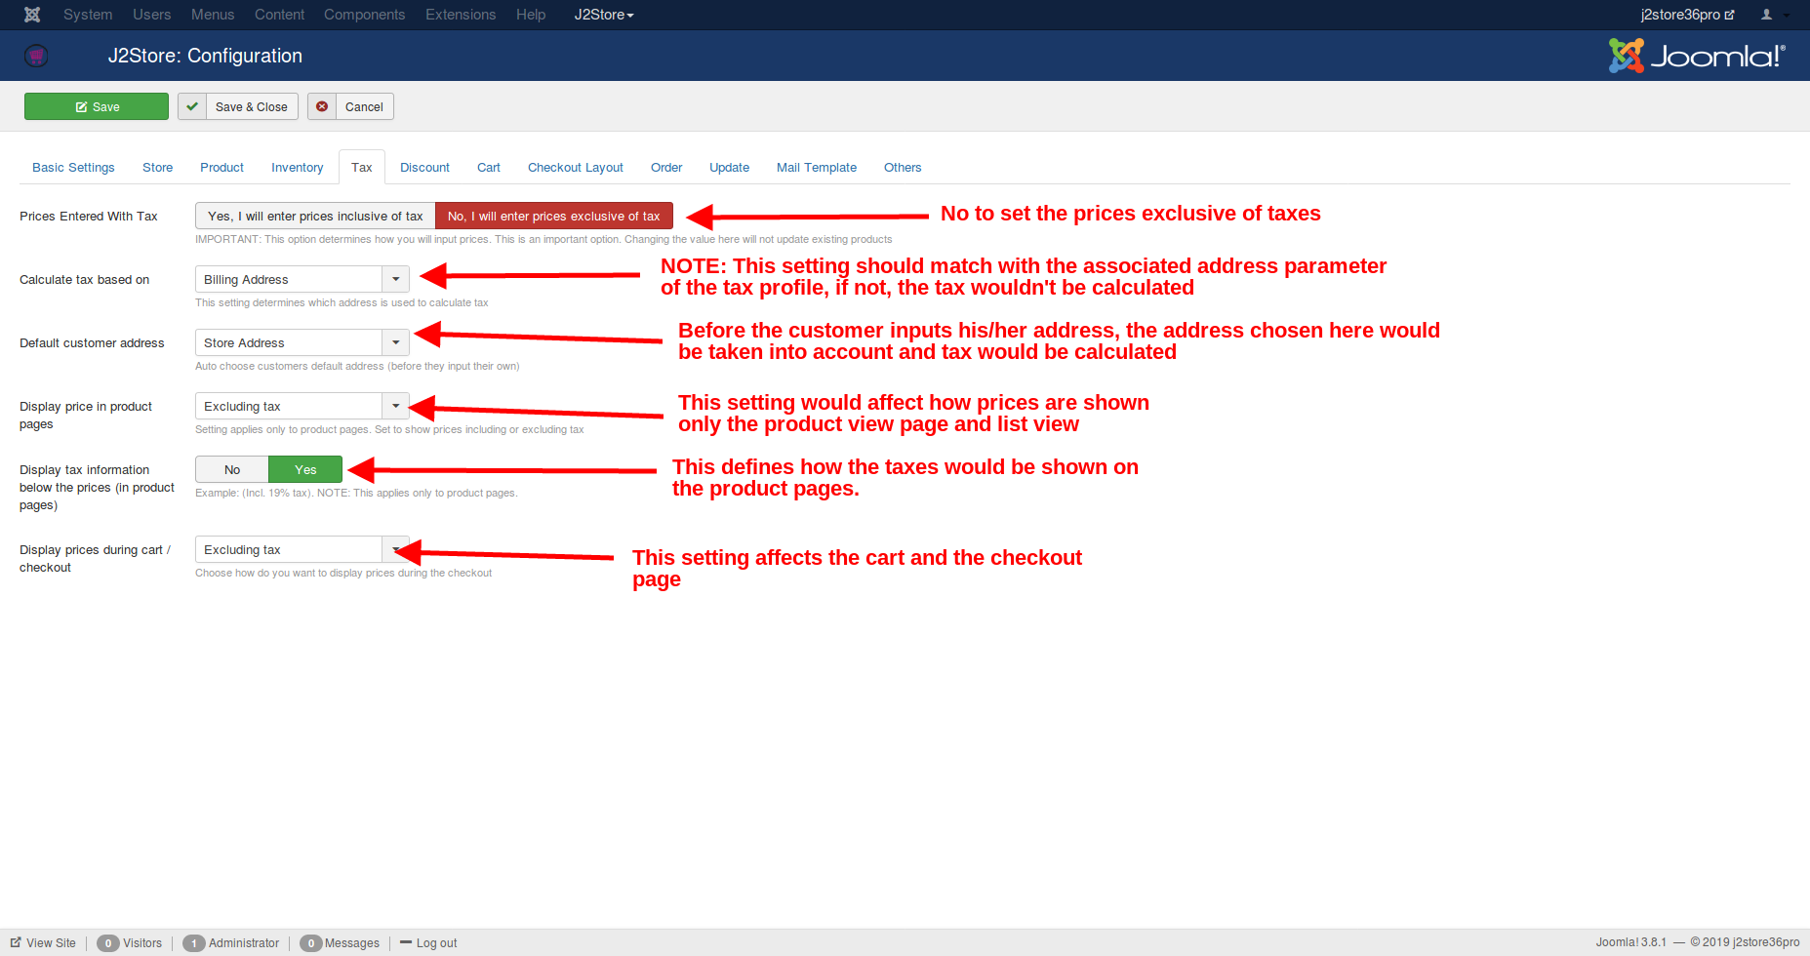Open the user account icon menu
The height and width of the screenshot is (956, 1810).
pos(1773,15)
